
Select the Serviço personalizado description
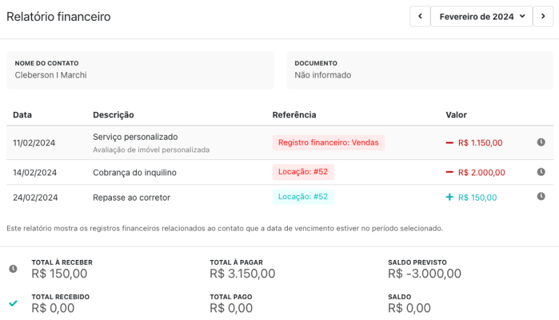[136, 137]
